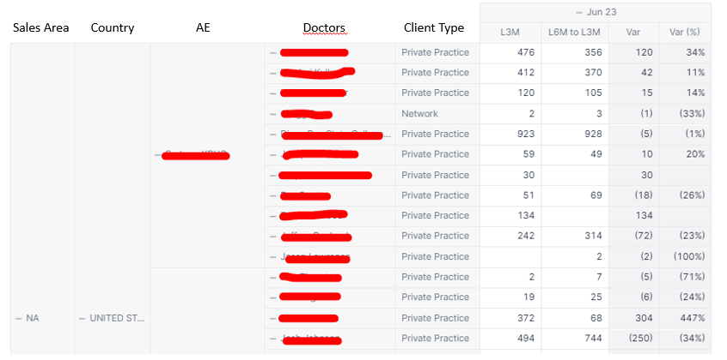Select the L6M to L3M cell 744

(x=575, y=339)
